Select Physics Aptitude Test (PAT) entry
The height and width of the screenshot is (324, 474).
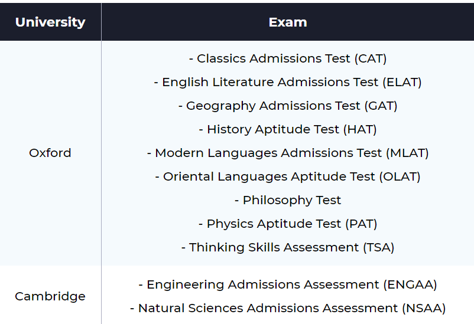[288, 224]
